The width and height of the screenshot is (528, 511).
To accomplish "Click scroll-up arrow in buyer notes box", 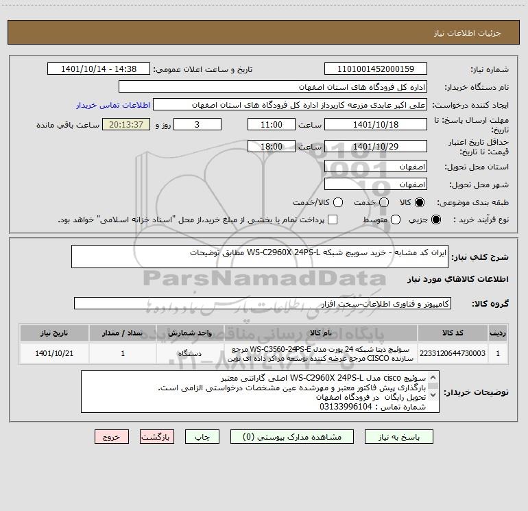I will [x=433, y=377].
